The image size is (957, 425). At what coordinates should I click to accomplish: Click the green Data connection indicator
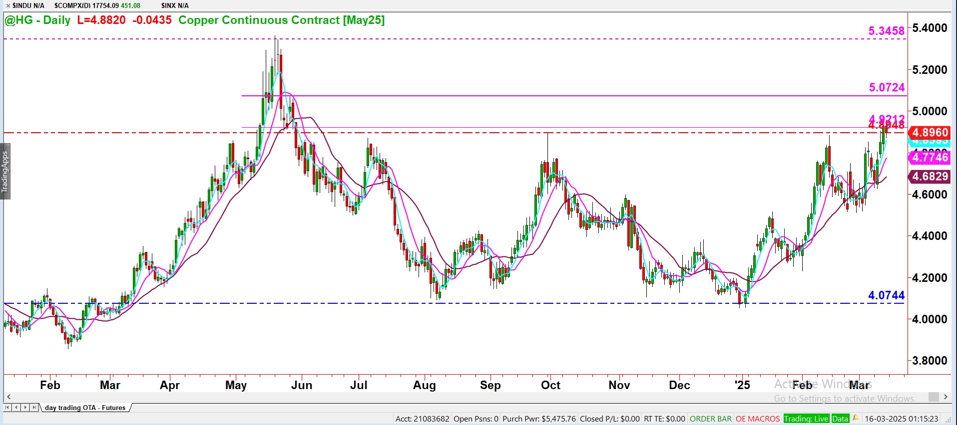pyautogui.click(x=840, y=419)
